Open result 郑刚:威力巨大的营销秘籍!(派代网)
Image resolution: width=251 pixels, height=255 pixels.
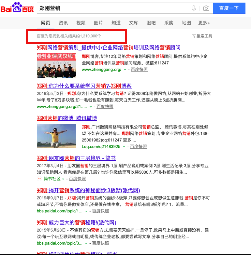(x=76, y=222)
